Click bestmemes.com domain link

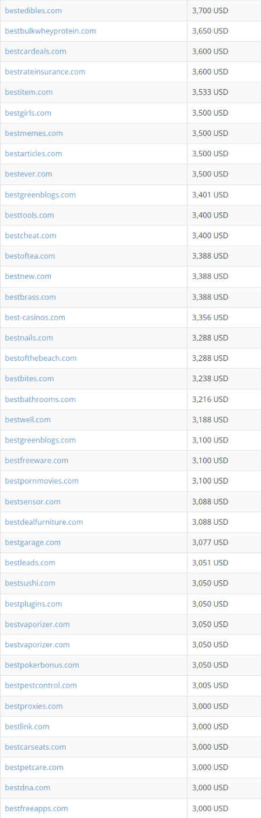[x=34, y=133]
